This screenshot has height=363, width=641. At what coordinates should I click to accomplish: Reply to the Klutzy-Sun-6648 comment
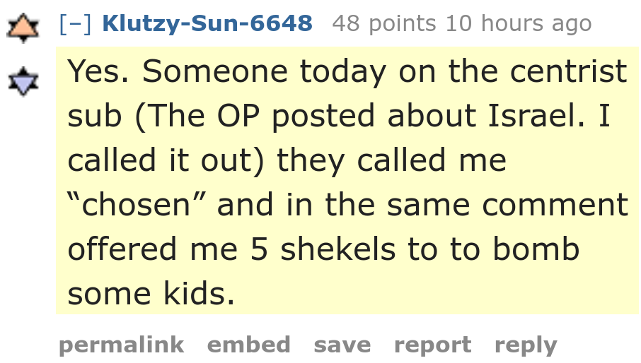(526, 345)
